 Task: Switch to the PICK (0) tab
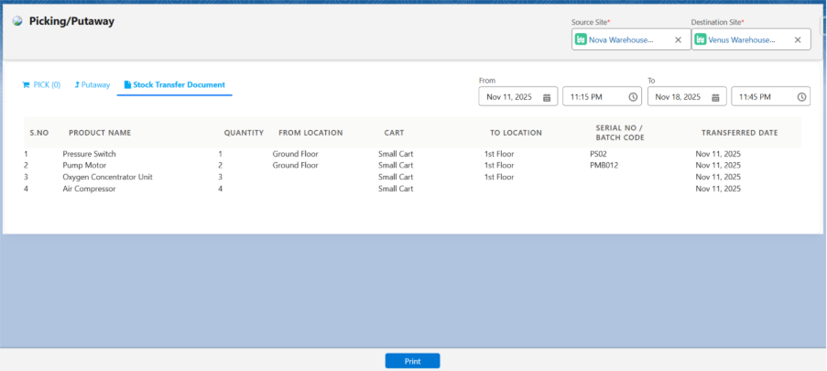point(40,85)
